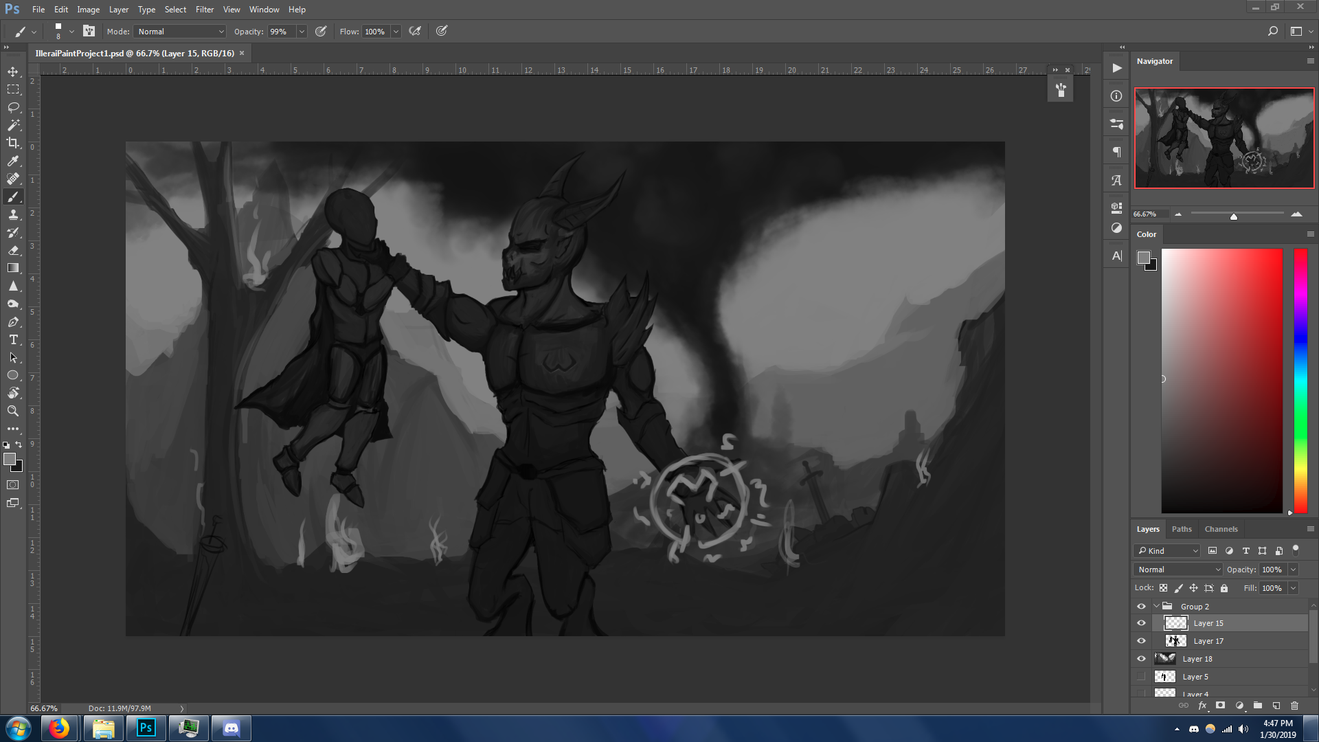Open the Paragraph panel icon
Image resolution: width=1319 pixels, height=742 pixels.
(1117, 152)
